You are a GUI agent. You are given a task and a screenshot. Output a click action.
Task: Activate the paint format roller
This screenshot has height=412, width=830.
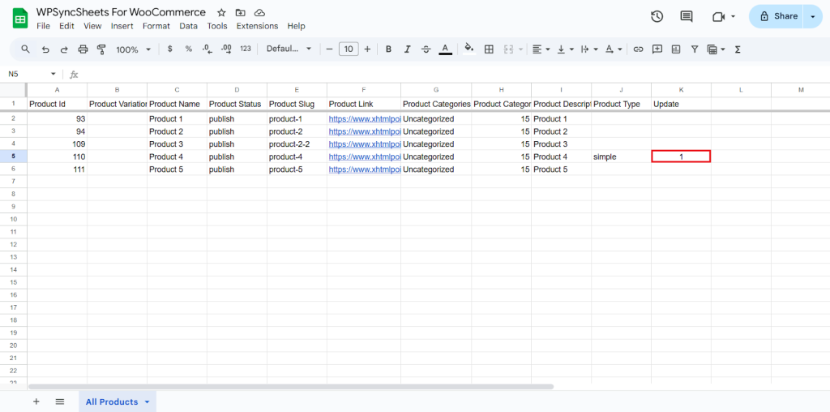(x=101, y=49)
